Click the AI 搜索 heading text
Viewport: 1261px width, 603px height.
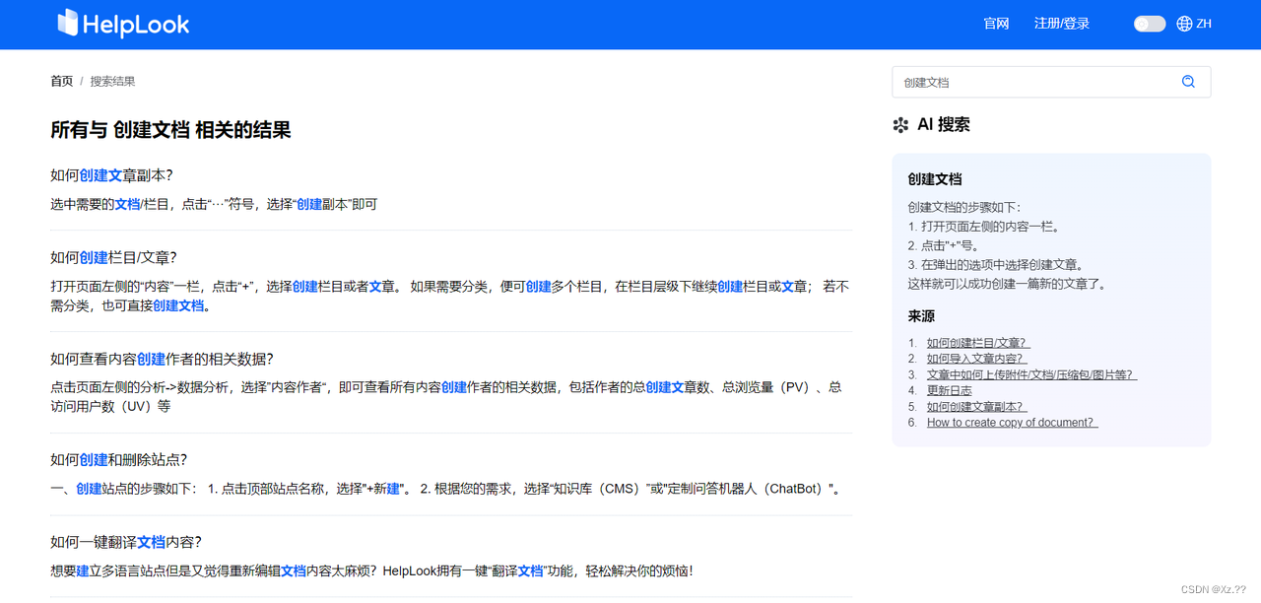(944, 125)
